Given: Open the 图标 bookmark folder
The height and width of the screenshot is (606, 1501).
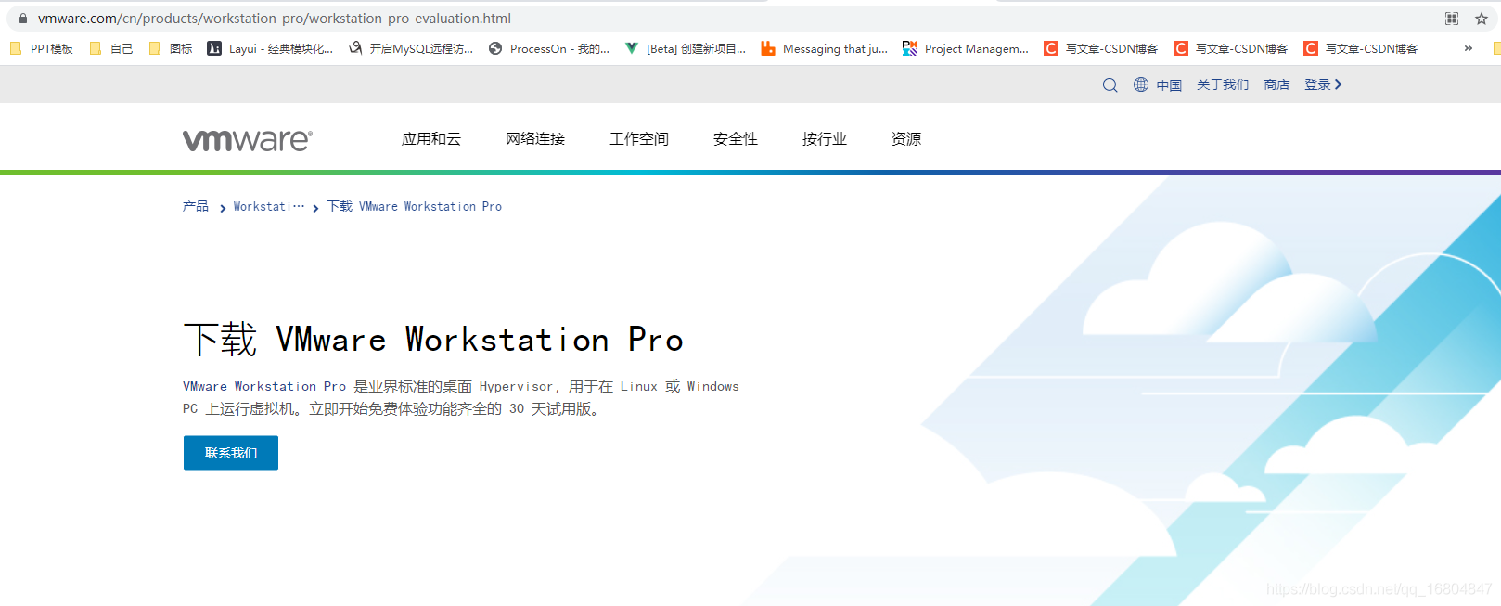Looking at the screenshot, I should 171,49.
